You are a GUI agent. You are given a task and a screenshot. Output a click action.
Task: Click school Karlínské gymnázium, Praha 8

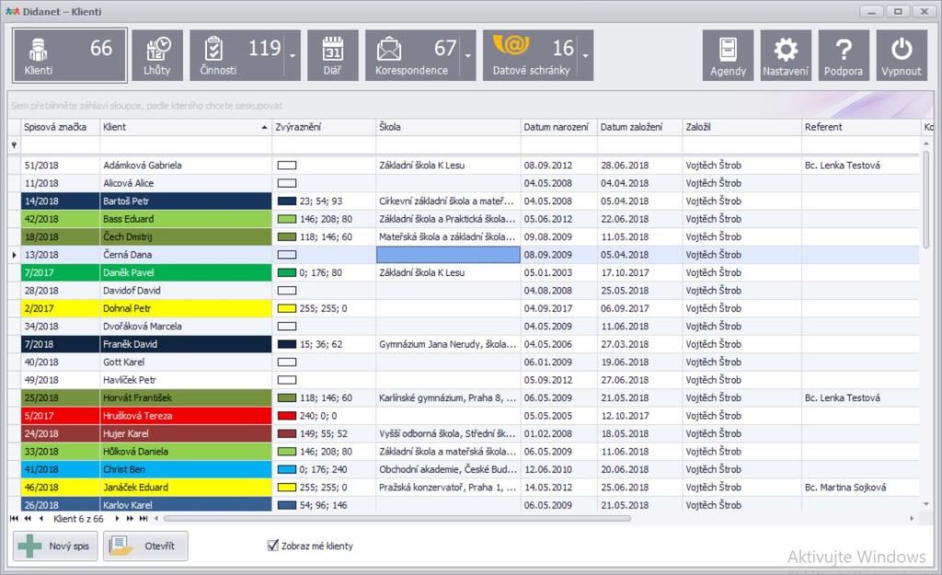tap(448, 397)
